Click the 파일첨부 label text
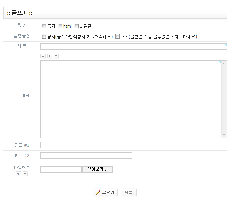This screenshot has width=239, height=199. [22, 167]
